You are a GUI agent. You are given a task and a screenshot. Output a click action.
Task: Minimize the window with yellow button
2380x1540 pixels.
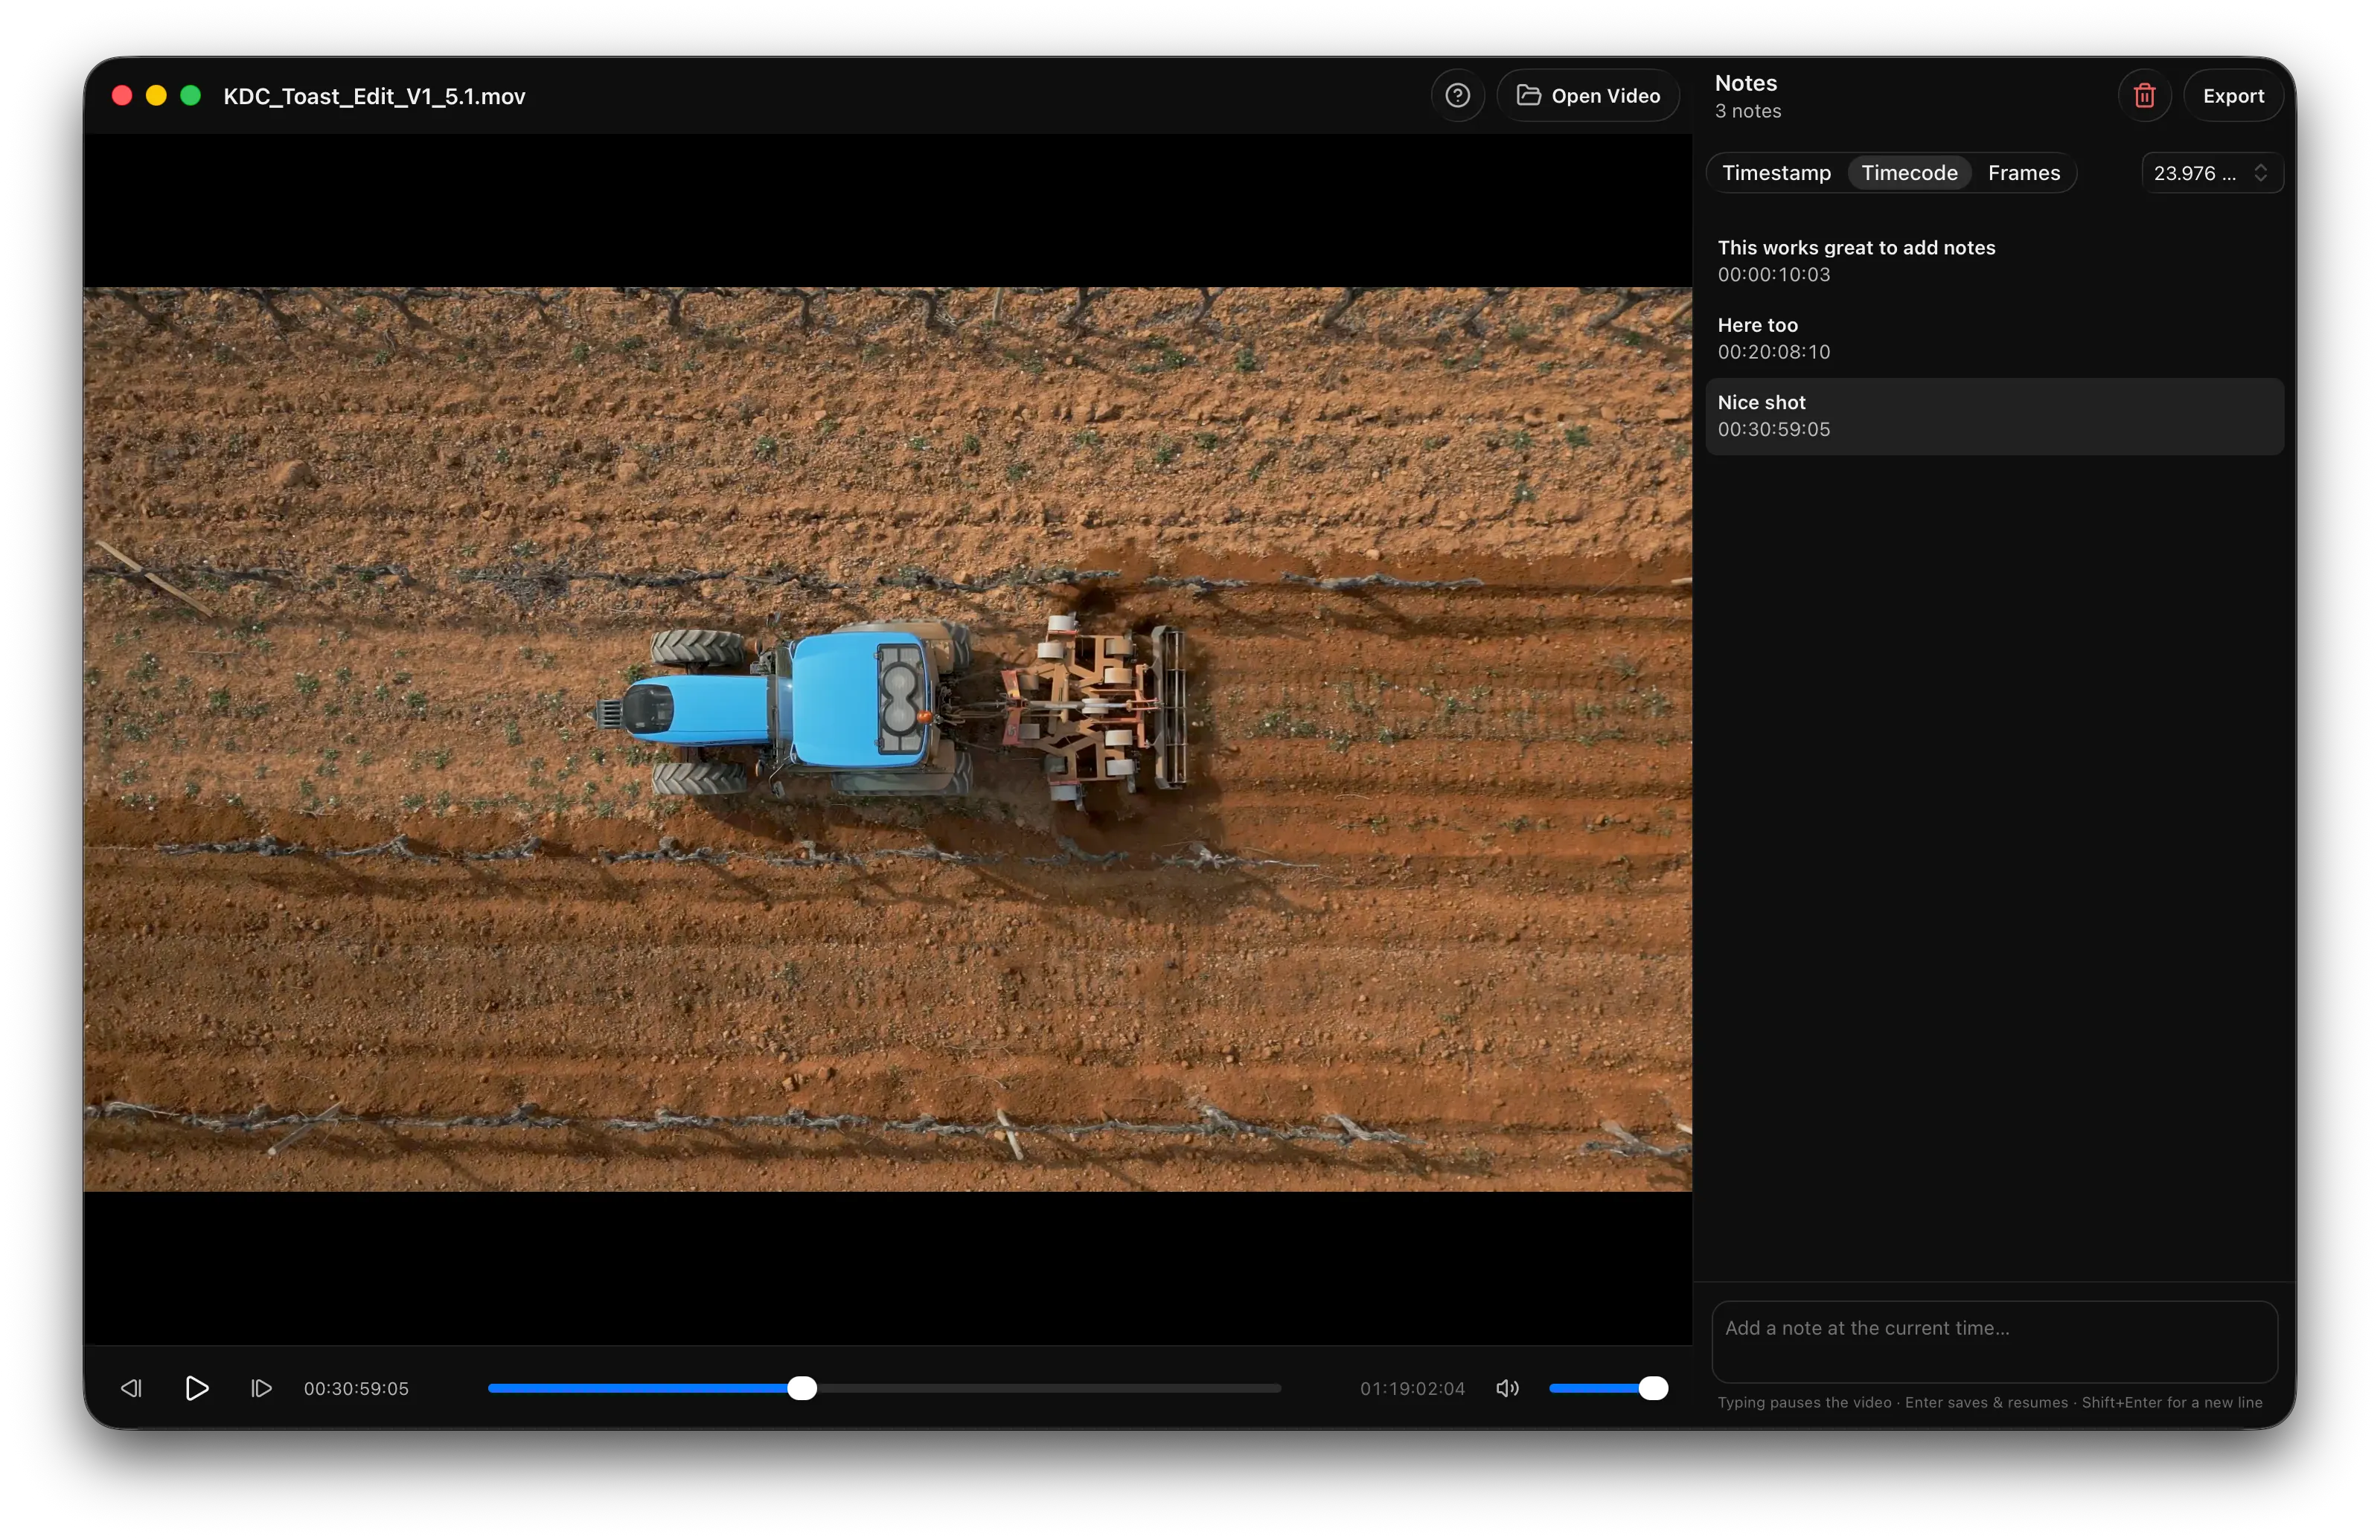[x=156, y=96]
